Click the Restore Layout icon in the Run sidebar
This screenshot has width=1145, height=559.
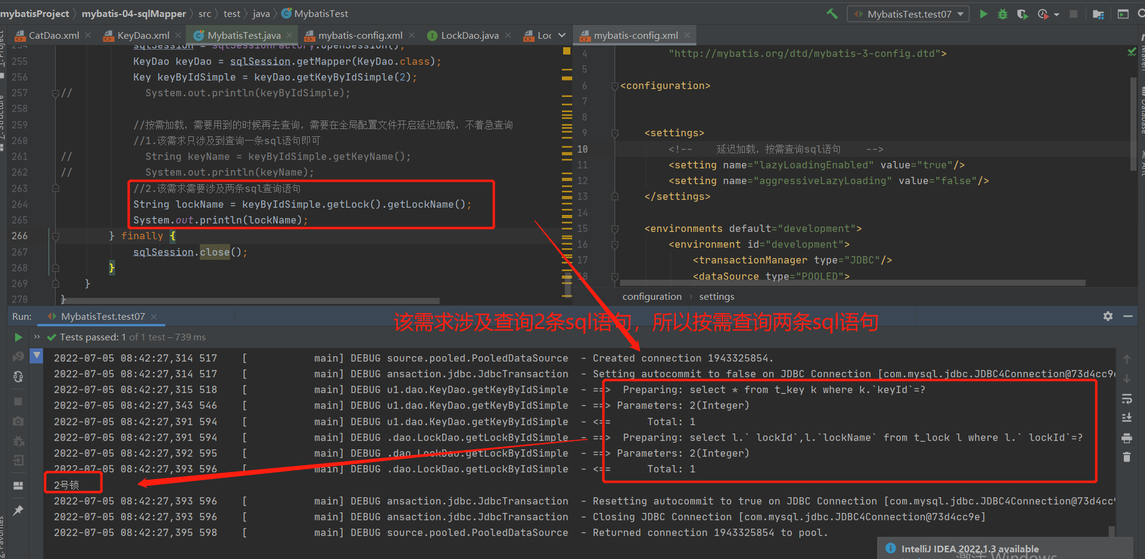(x=18, y=486)
